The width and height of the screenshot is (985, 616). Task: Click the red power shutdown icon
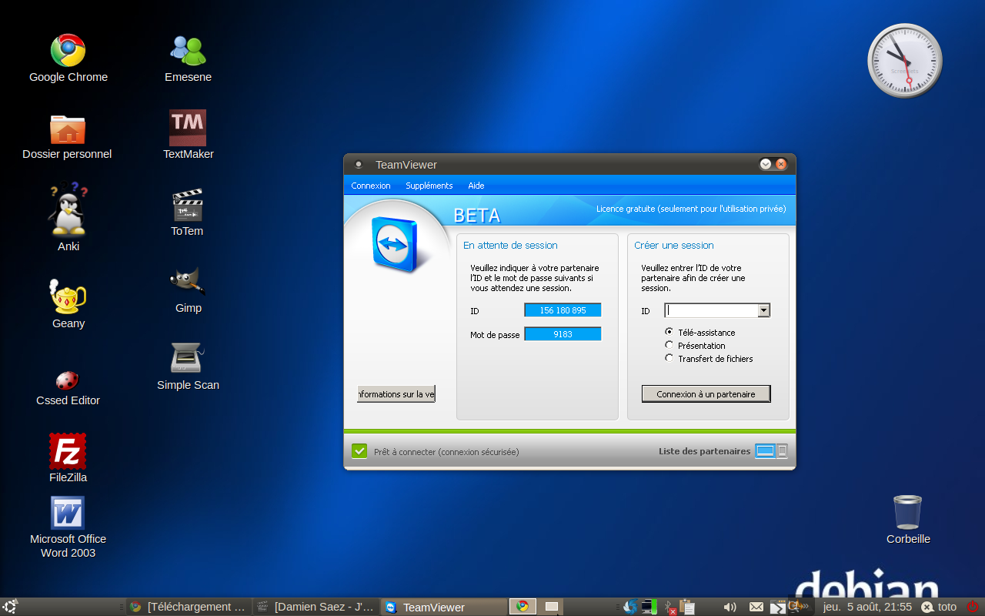coord(973,607)
